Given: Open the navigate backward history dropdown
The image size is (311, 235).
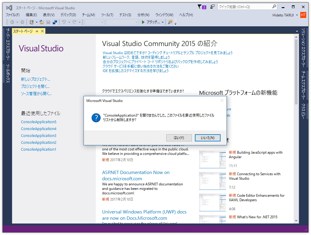Looking at the screenshot, I should pos(17,22).
